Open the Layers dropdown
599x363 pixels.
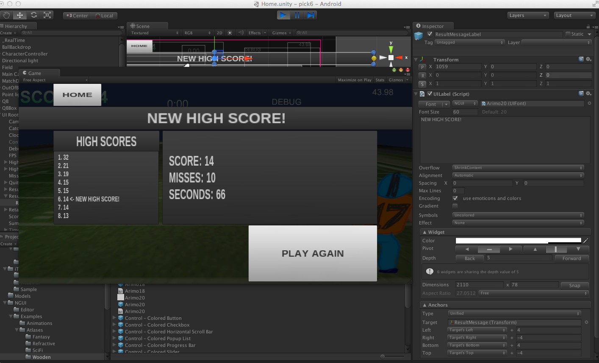(x=528, y=15)
